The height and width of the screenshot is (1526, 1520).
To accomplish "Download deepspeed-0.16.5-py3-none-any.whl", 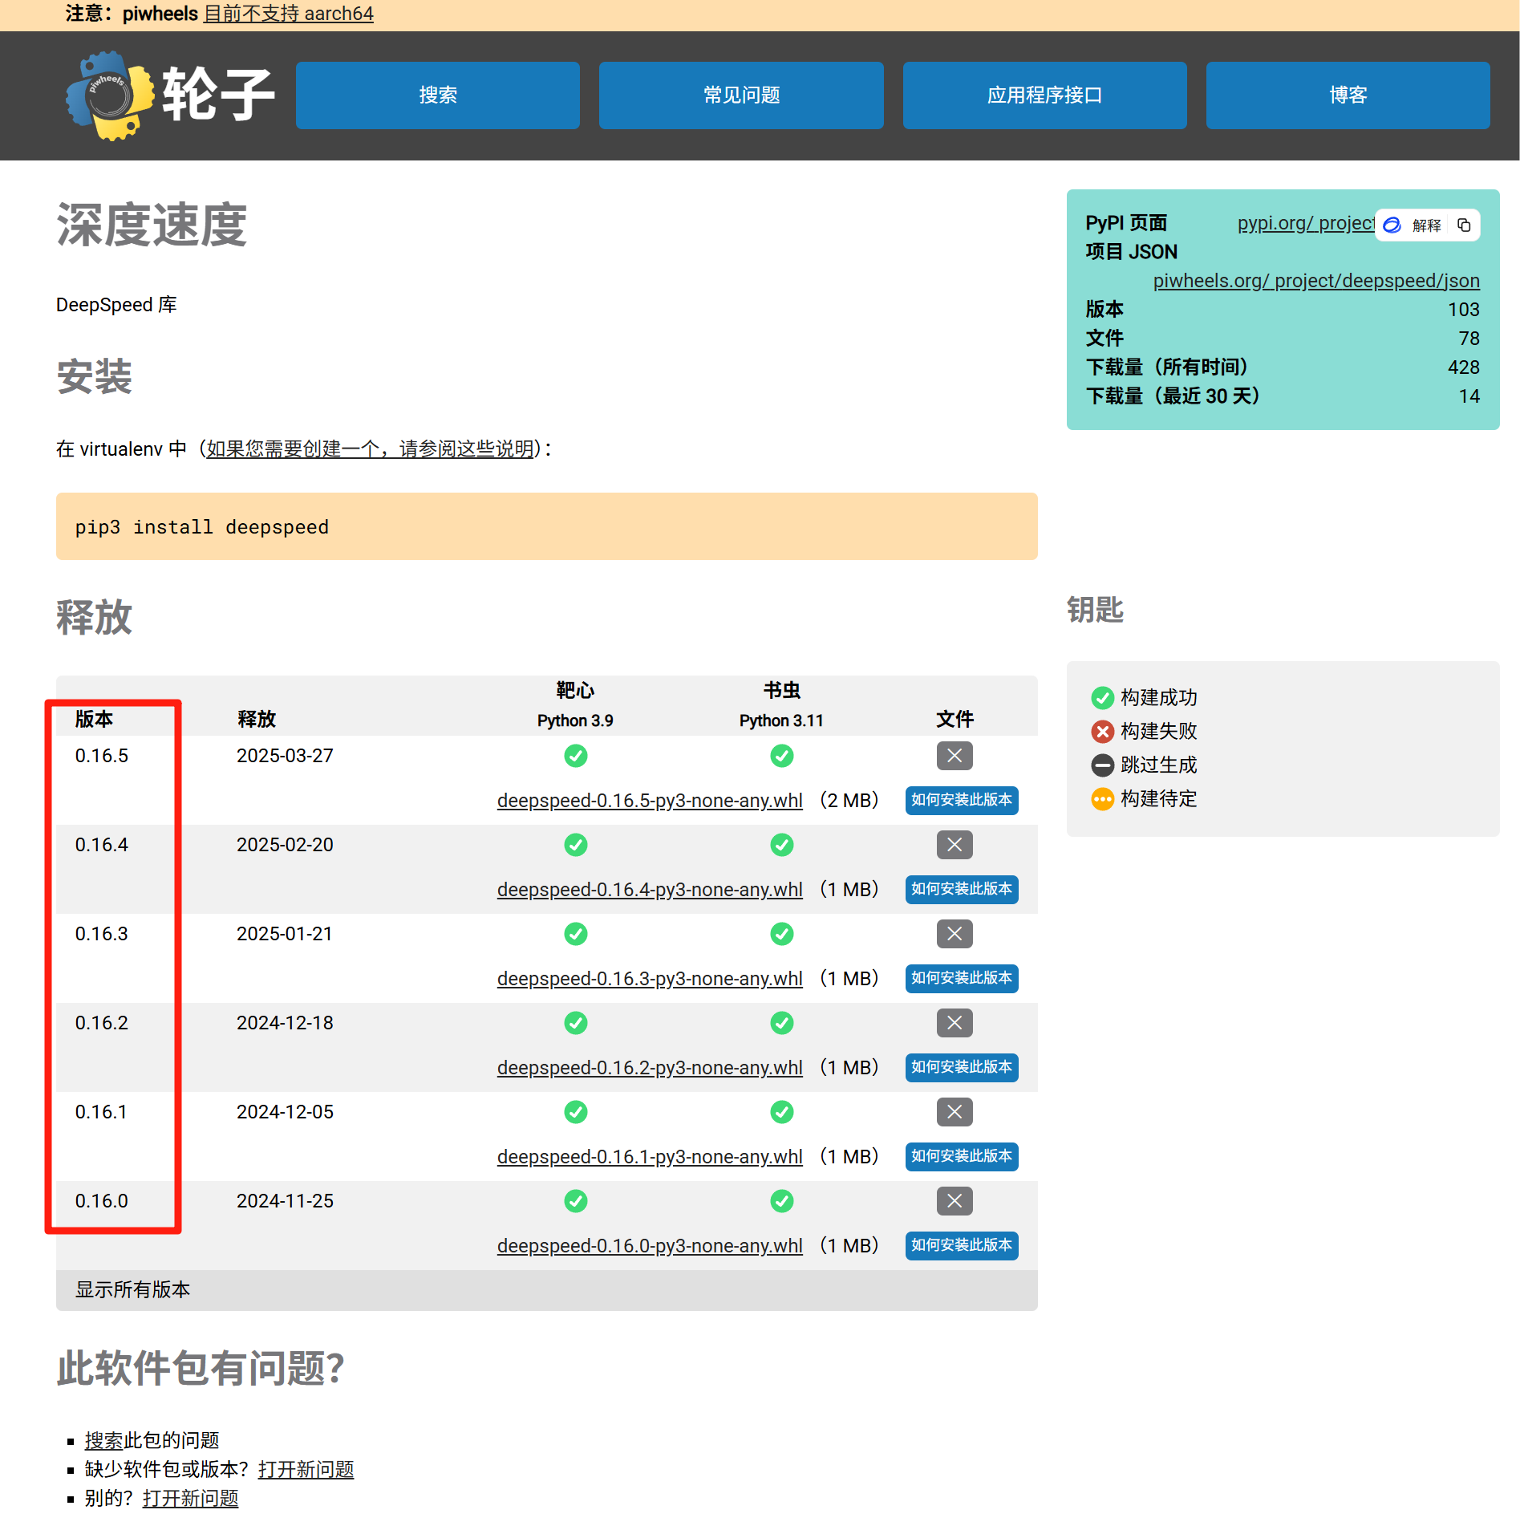I will pos(650,801).
